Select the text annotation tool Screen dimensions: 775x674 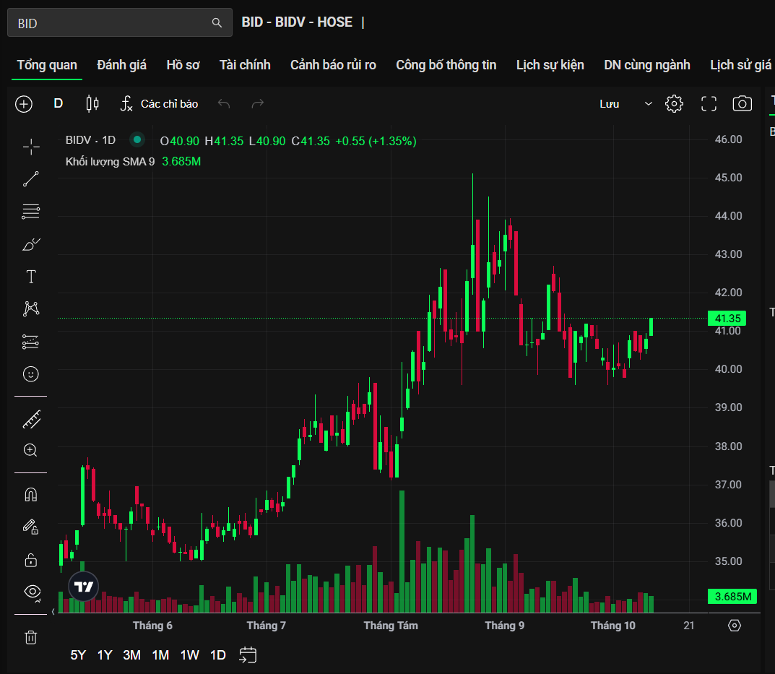[31, 277]
